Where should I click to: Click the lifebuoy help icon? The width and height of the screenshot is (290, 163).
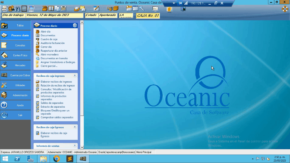click(x=285, y=9)
